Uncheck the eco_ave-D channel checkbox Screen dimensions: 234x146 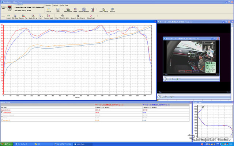click(x=2, y=120)
